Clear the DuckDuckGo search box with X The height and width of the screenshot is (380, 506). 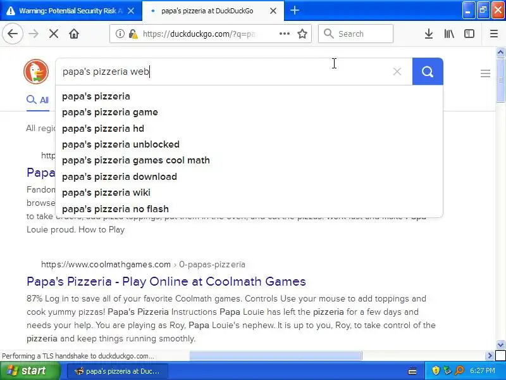coord(397,72)
